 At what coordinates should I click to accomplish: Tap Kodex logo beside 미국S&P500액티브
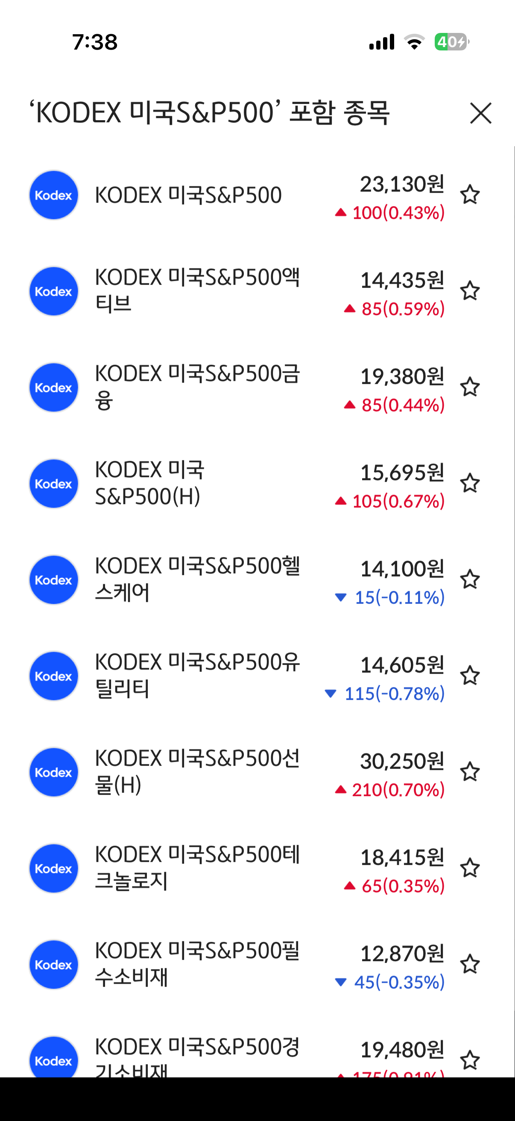pos(53,291)
